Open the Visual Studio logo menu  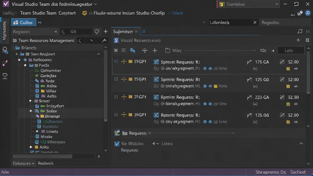coord(6,4)
